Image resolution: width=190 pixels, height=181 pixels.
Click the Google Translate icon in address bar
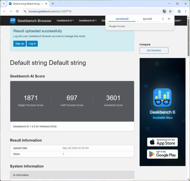pos(164,11)
